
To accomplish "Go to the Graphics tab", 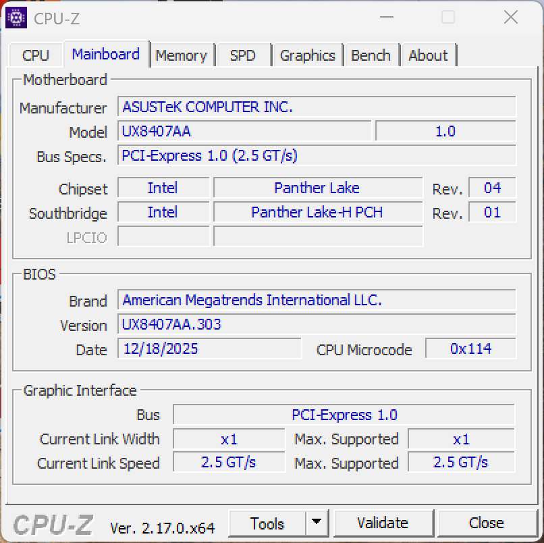I will coord(307,55).
